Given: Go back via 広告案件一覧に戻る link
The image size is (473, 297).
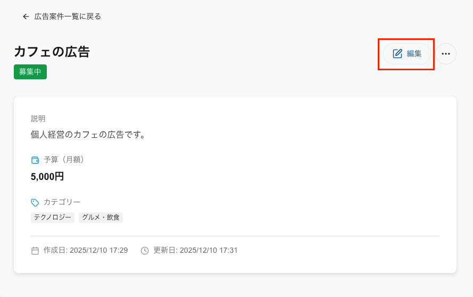Looking at the screenshot, I should (68, 16).
